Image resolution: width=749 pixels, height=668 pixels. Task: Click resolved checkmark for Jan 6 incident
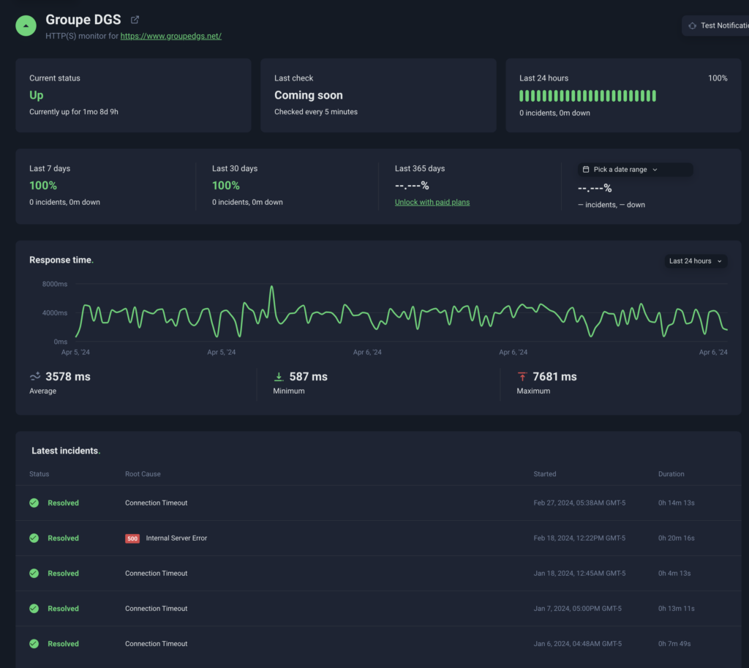[x=34, y=644]
